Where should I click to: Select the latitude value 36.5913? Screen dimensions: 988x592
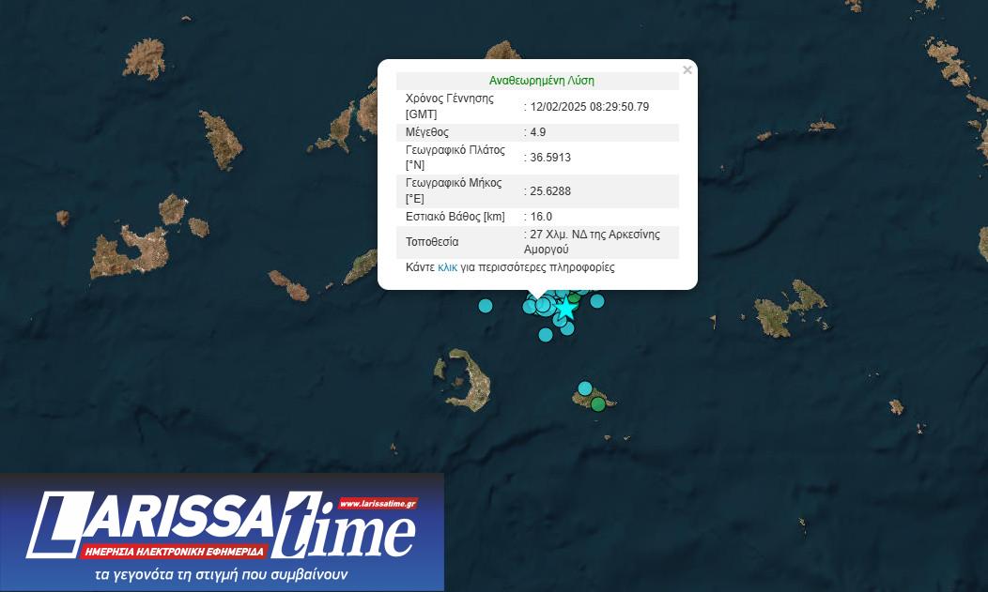pos(550,158)
